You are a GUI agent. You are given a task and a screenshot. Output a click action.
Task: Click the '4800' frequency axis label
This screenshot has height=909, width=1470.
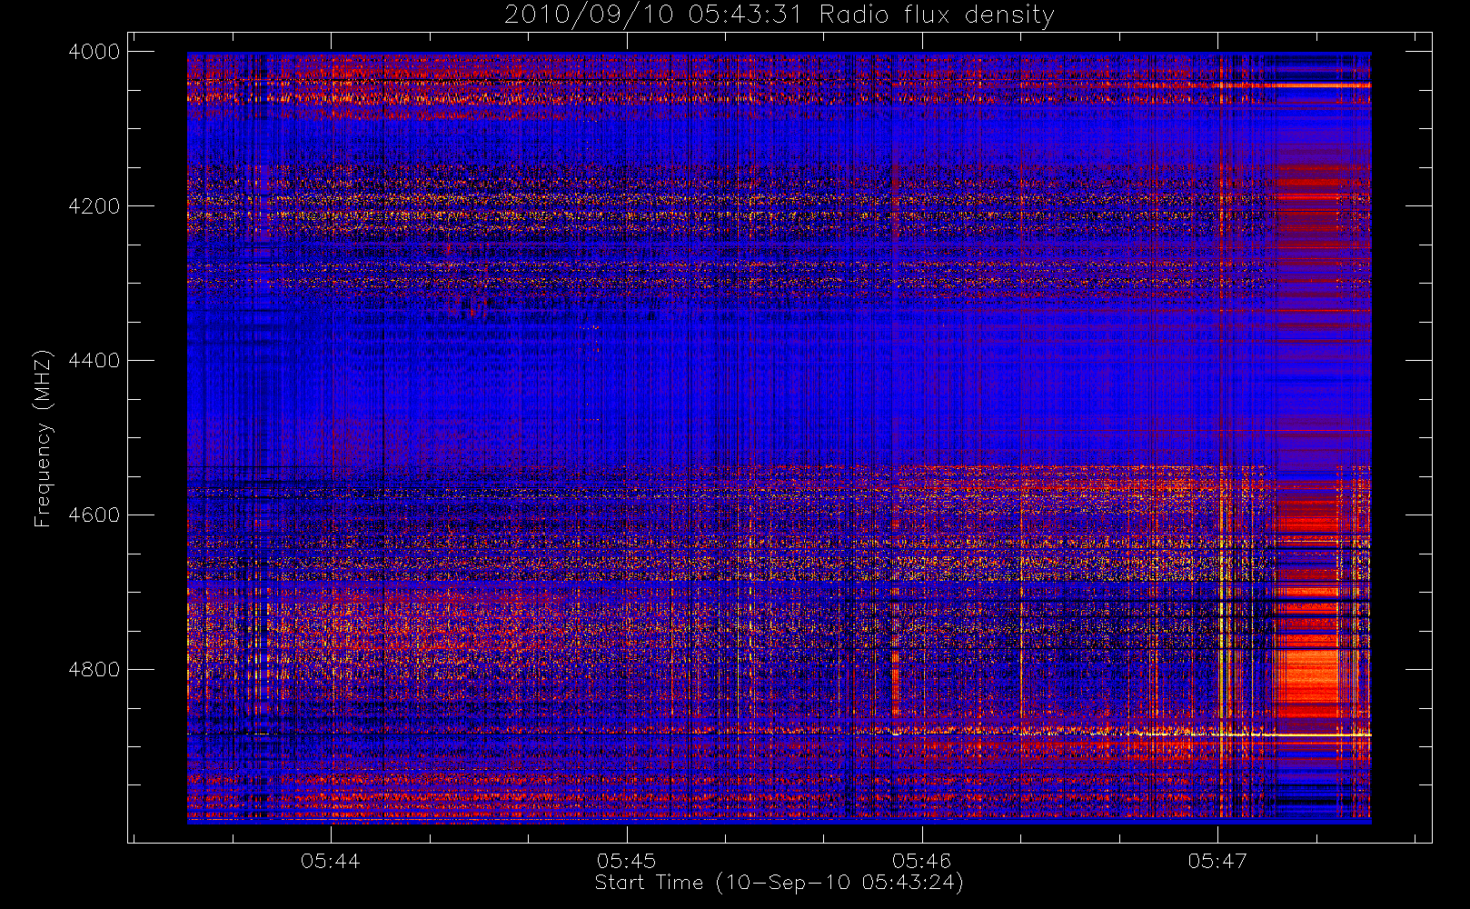click(x=94, y=670)
